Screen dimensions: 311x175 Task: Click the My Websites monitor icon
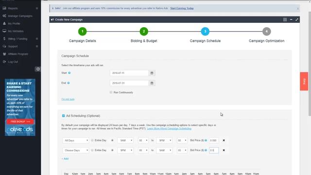pos(4,31)
